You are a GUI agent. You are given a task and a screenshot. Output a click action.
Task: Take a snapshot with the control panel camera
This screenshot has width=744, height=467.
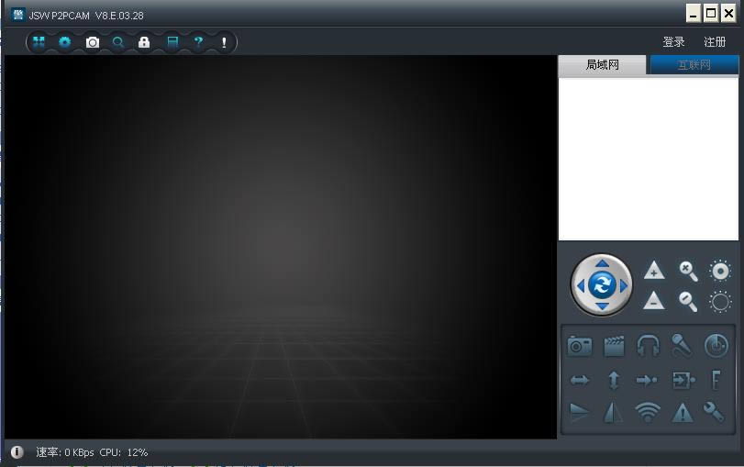[580, 345]
